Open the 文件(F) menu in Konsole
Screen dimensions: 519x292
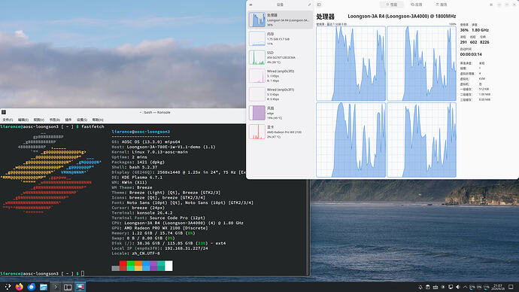[8, 120]
